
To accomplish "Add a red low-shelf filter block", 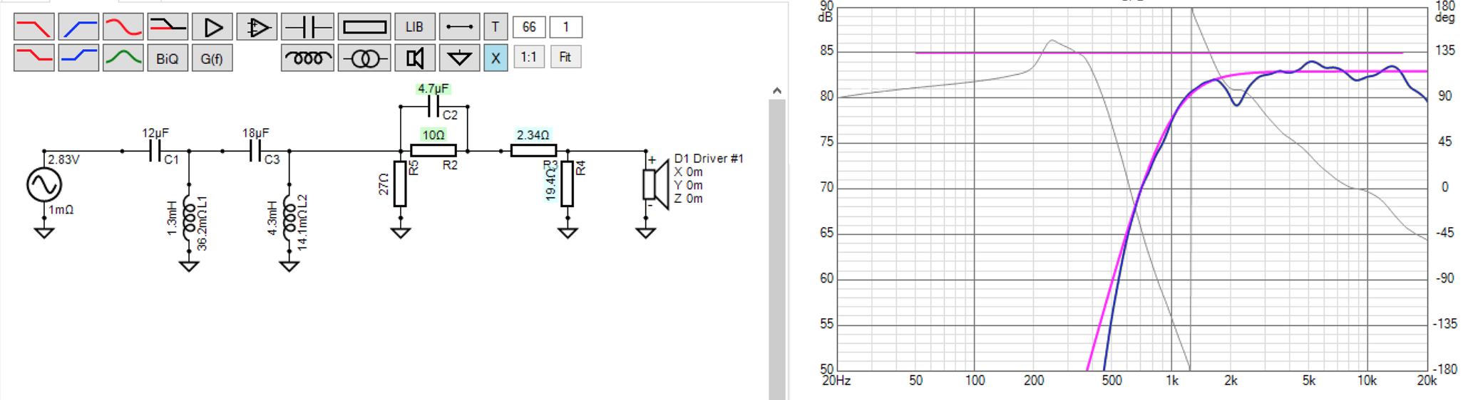I will point(34,58).
